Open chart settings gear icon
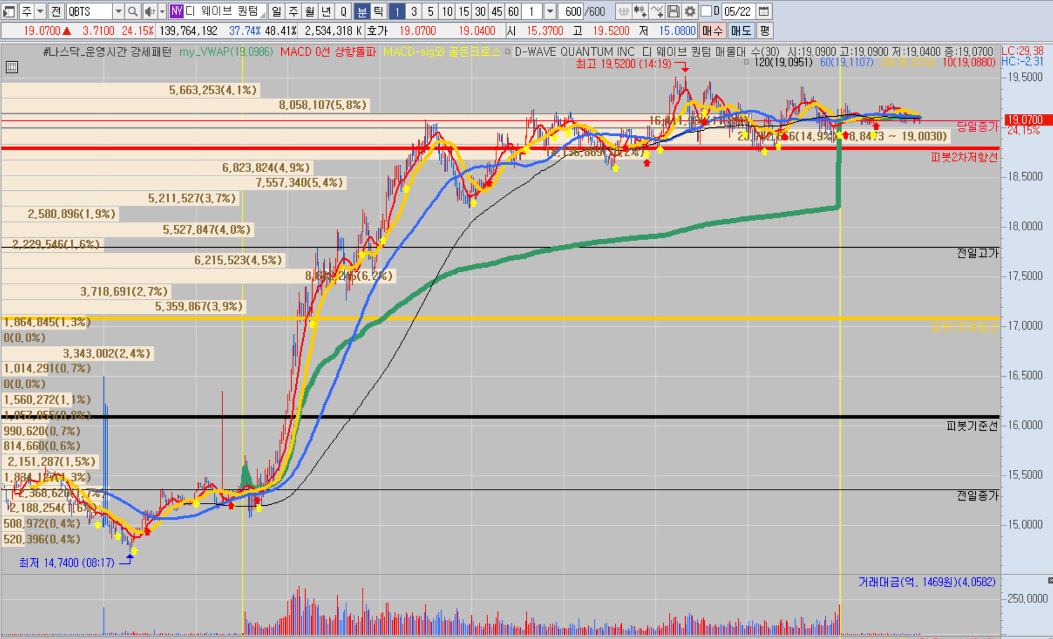Image resolution: width=1053 pixels, height=639 pixels. click(690, 11)
